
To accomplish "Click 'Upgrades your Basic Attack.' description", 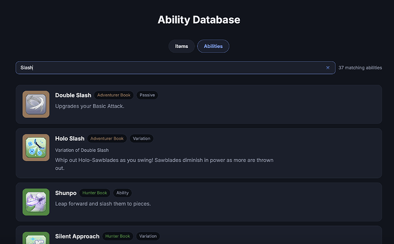I will coord(90,106).
